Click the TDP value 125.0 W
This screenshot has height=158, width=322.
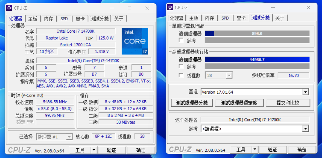click(x=106, y=38)
